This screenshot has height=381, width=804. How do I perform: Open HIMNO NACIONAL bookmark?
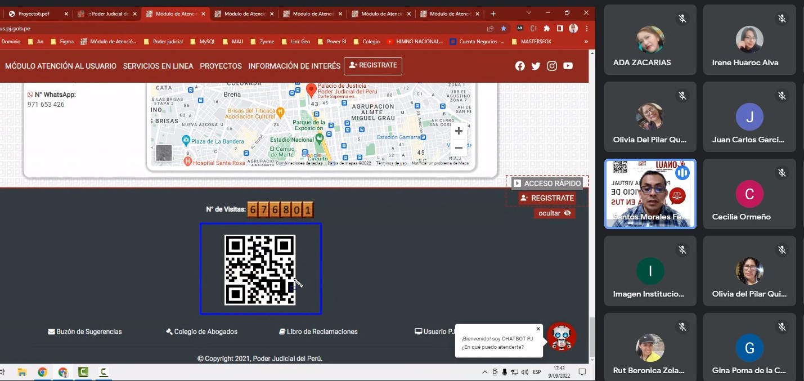coord(415,41)
